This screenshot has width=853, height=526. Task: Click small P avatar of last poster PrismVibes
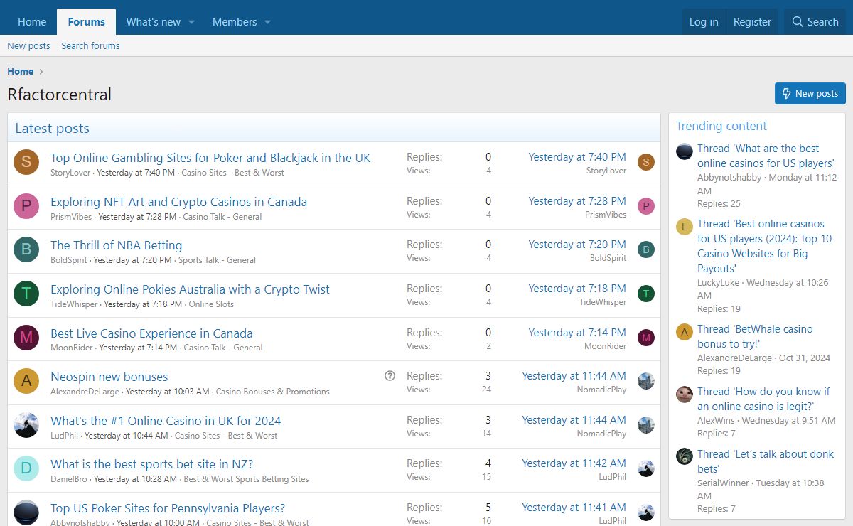pyautogui.click(x=646, y=206)
